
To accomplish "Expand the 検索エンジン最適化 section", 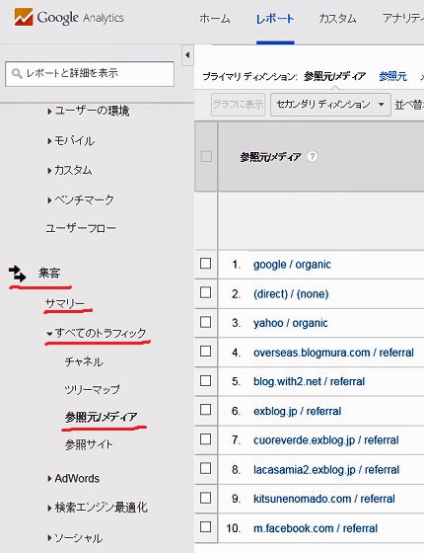I will click(98, 508).
